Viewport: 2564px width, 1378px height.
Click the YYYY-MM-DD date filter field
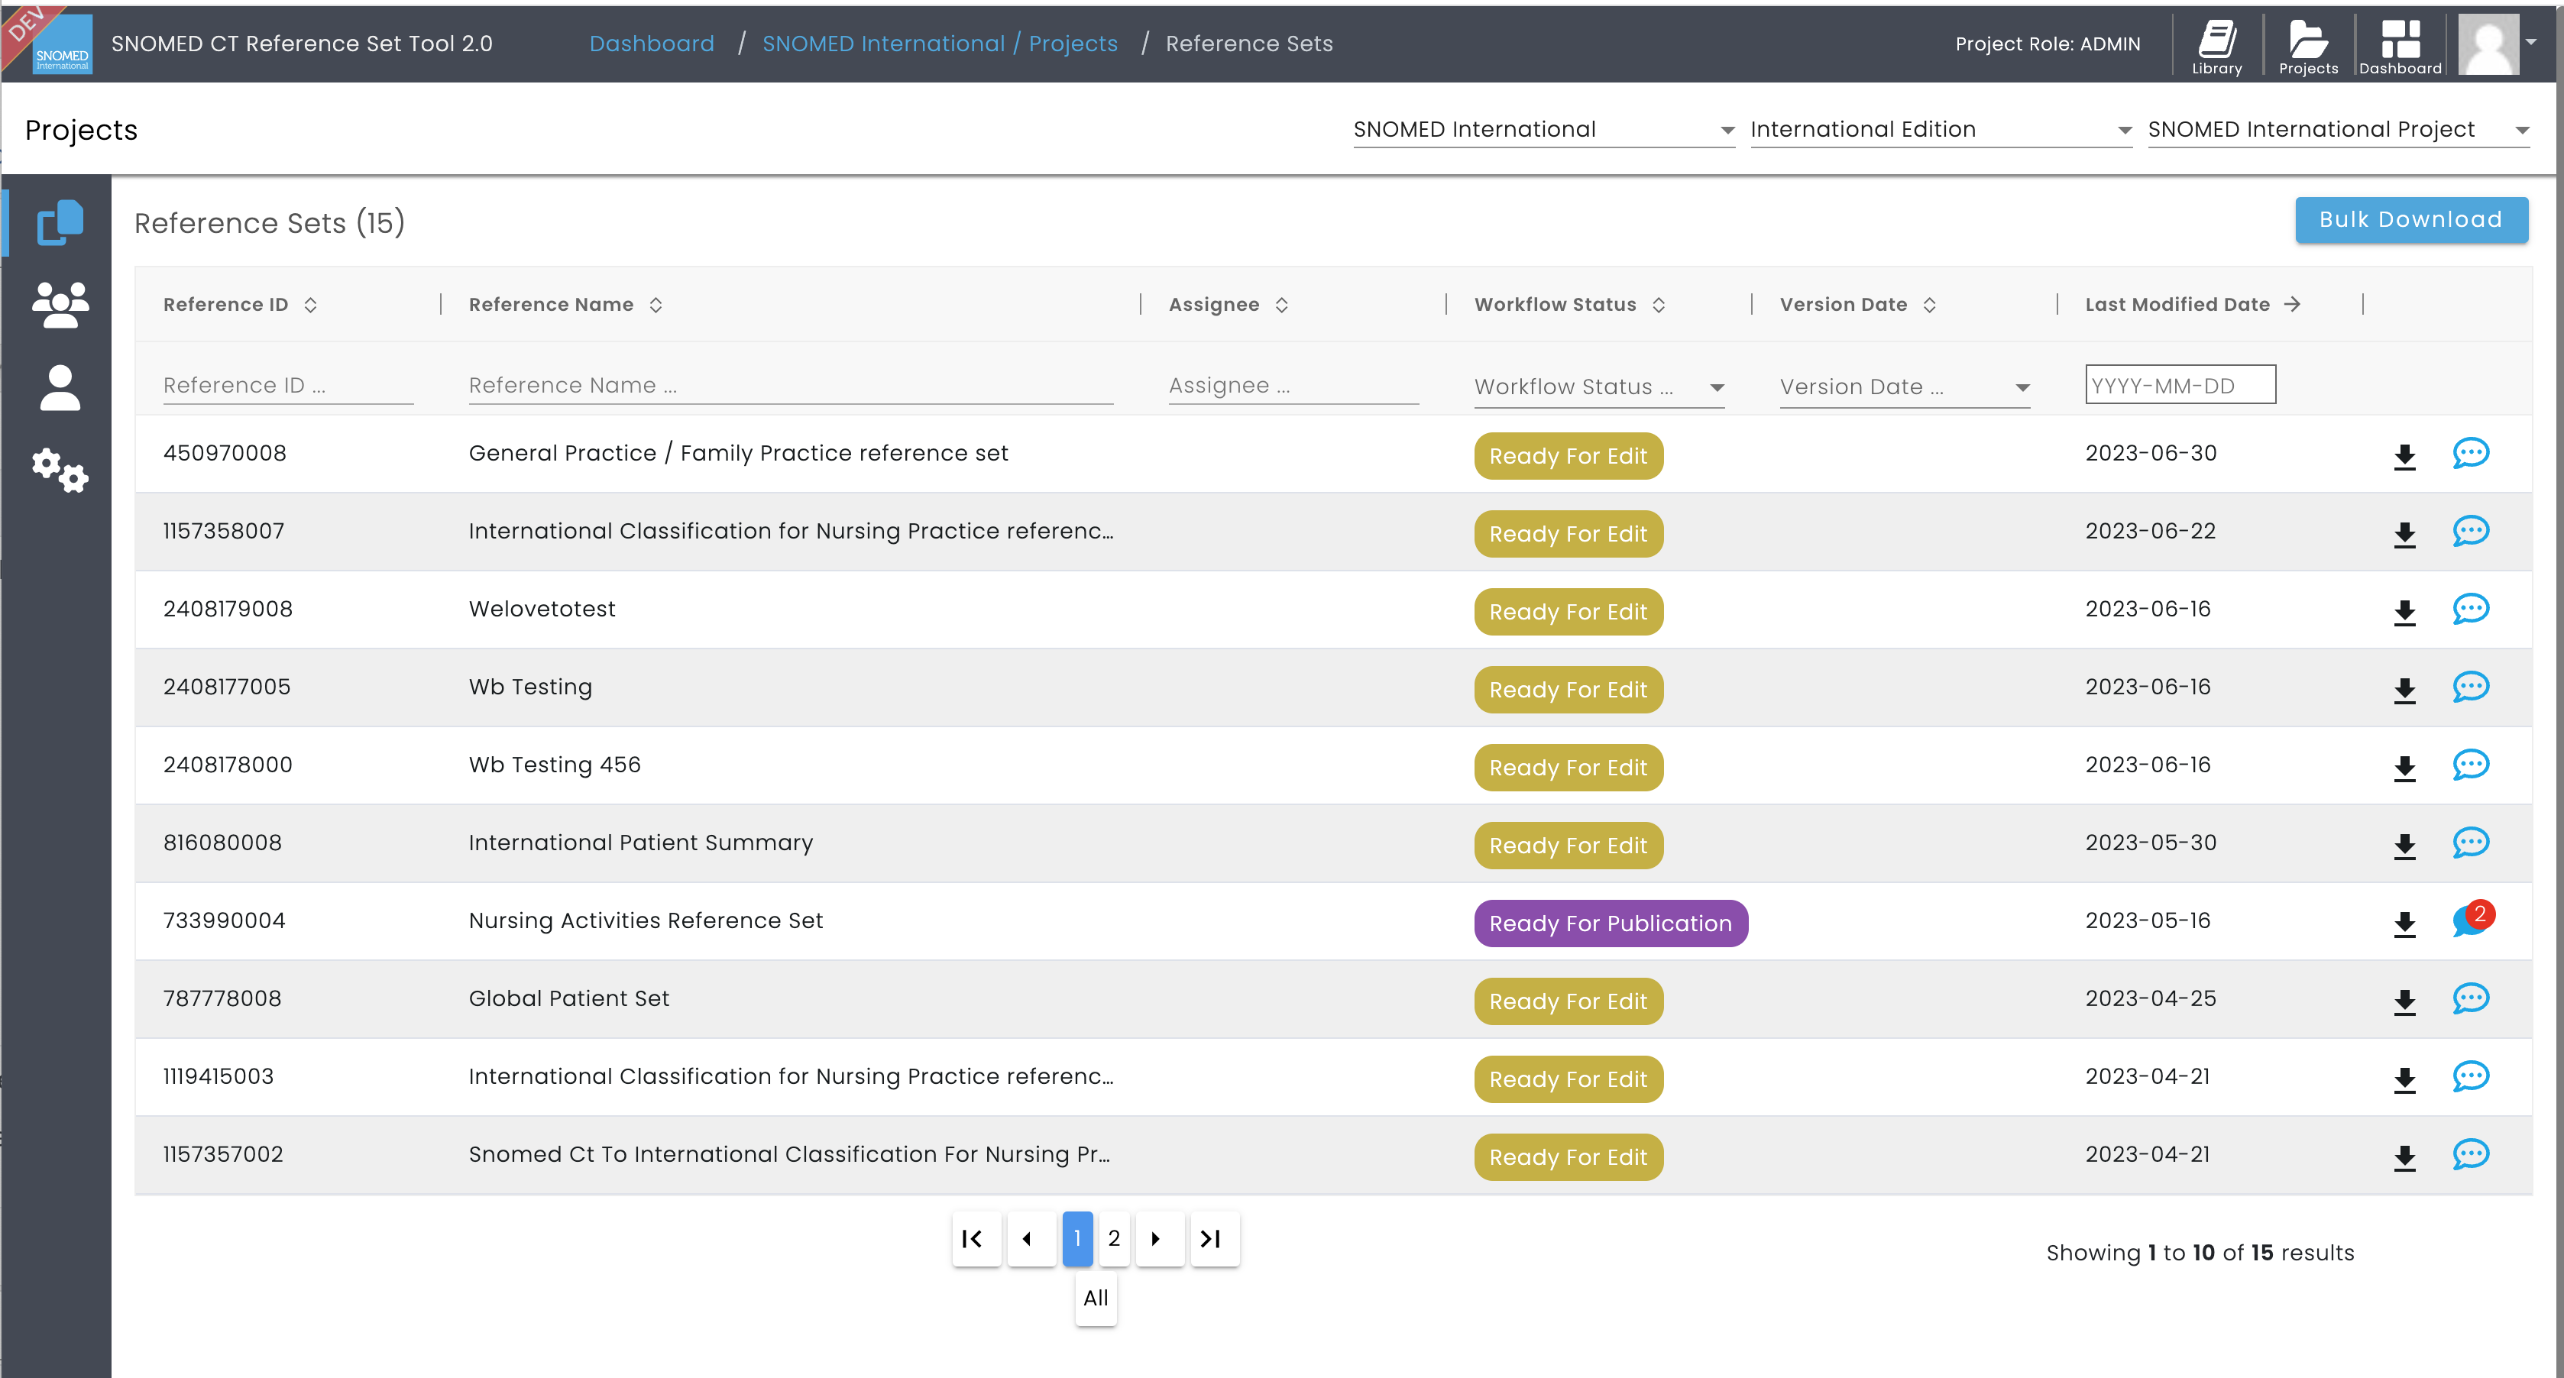(x=2180, y=385)
